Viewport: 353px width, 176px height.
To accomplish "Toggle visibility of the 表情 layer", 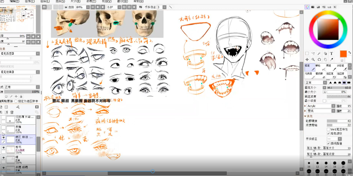I will 3,127.
